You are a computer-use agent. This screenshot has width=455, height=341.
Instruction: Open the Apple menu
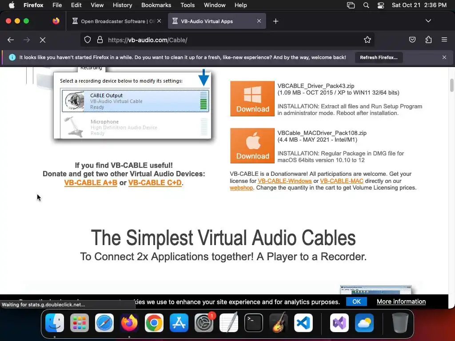tap(12, 5)
